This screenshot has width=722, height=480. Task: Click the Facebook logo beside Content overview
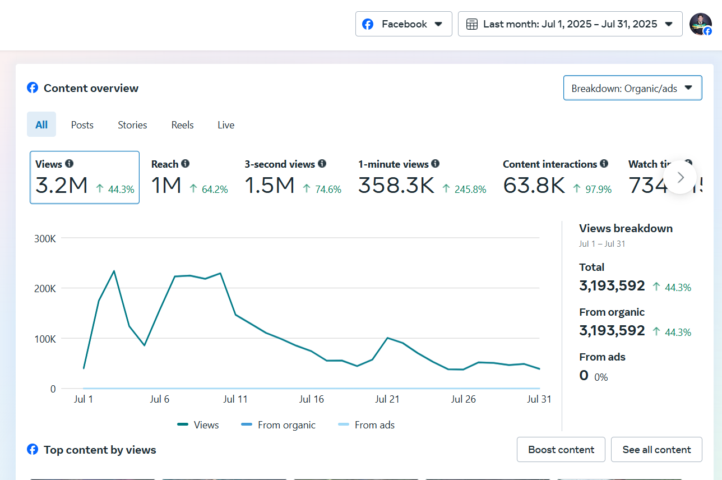coord(33,88)
